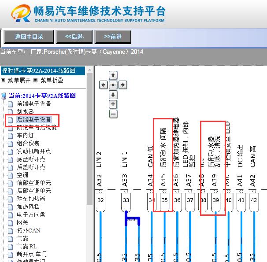Click page icon beside 加热风挡

[x=11, y=207]
